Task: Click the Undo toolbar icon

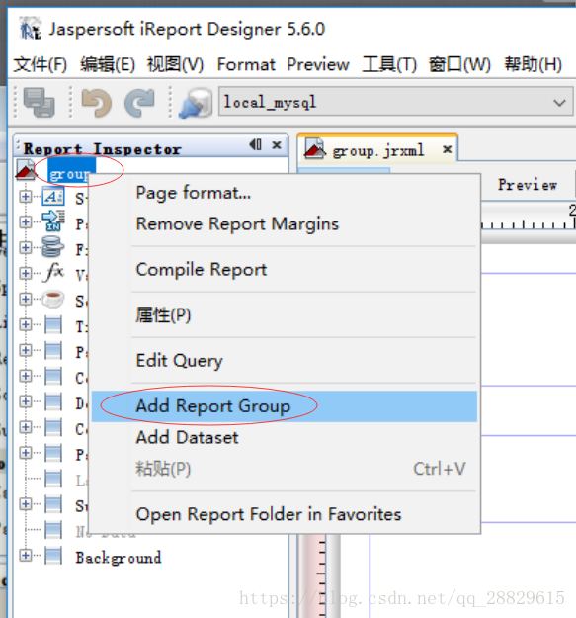Action: tap(96, 103)
